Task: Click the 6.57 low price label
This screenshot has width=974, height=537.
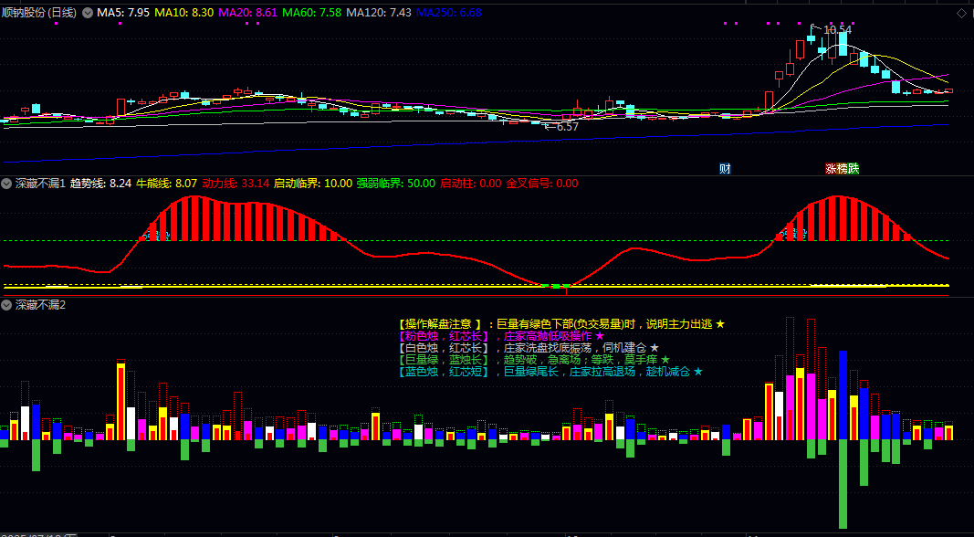Action: 567,127
